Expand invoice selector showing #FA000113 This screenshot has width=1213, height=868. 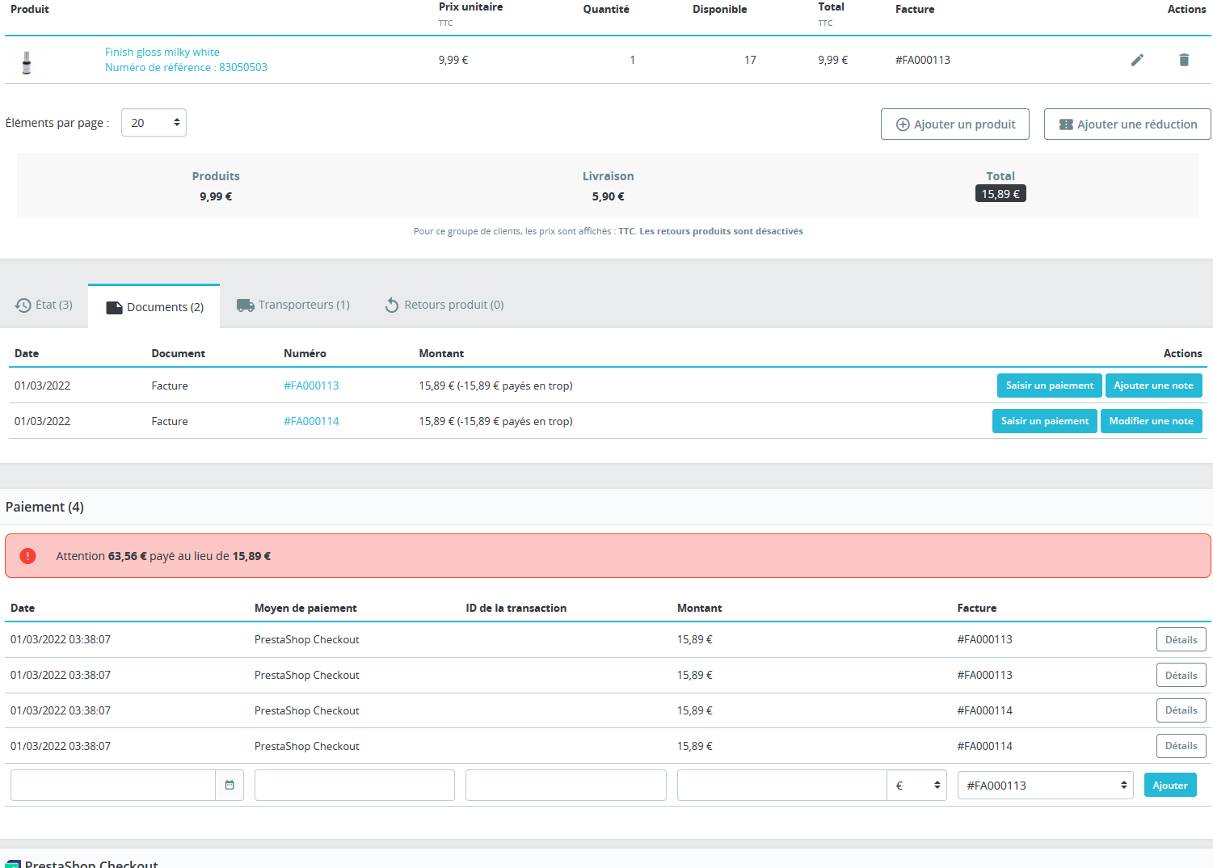click(1046, 785)
